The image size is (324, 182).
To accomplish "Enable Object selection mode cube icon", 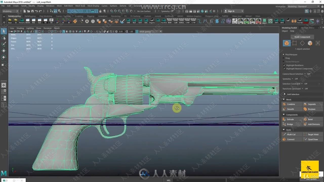I will tap(287, 43).
